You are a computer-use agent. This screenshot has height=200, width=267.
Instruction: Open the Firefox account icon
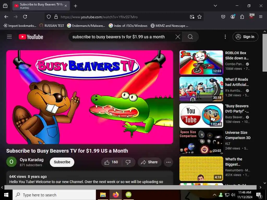(233, 17)
